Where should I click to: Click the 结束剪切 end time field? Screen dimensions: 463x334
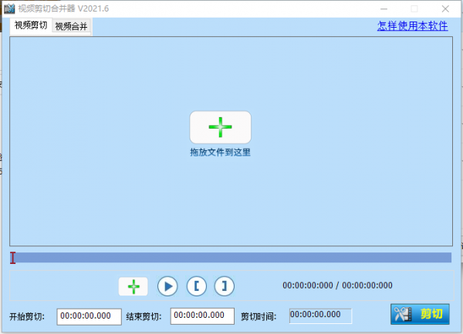(x=202, y=316)
